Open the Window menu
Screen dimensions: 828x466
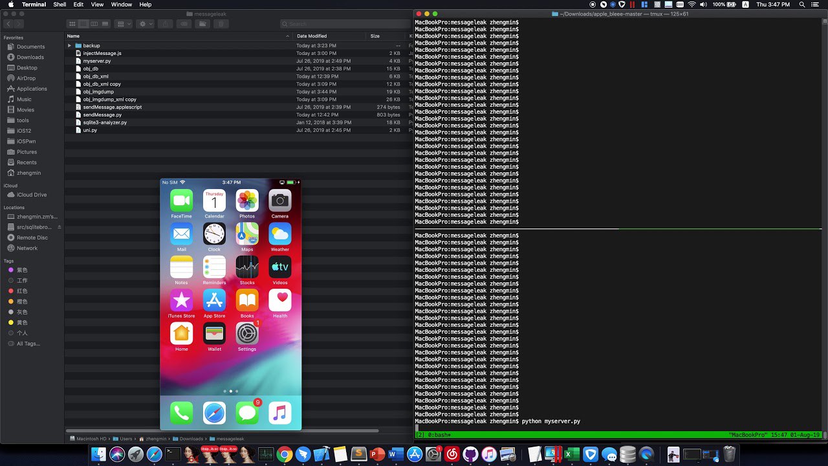point(122,5)
